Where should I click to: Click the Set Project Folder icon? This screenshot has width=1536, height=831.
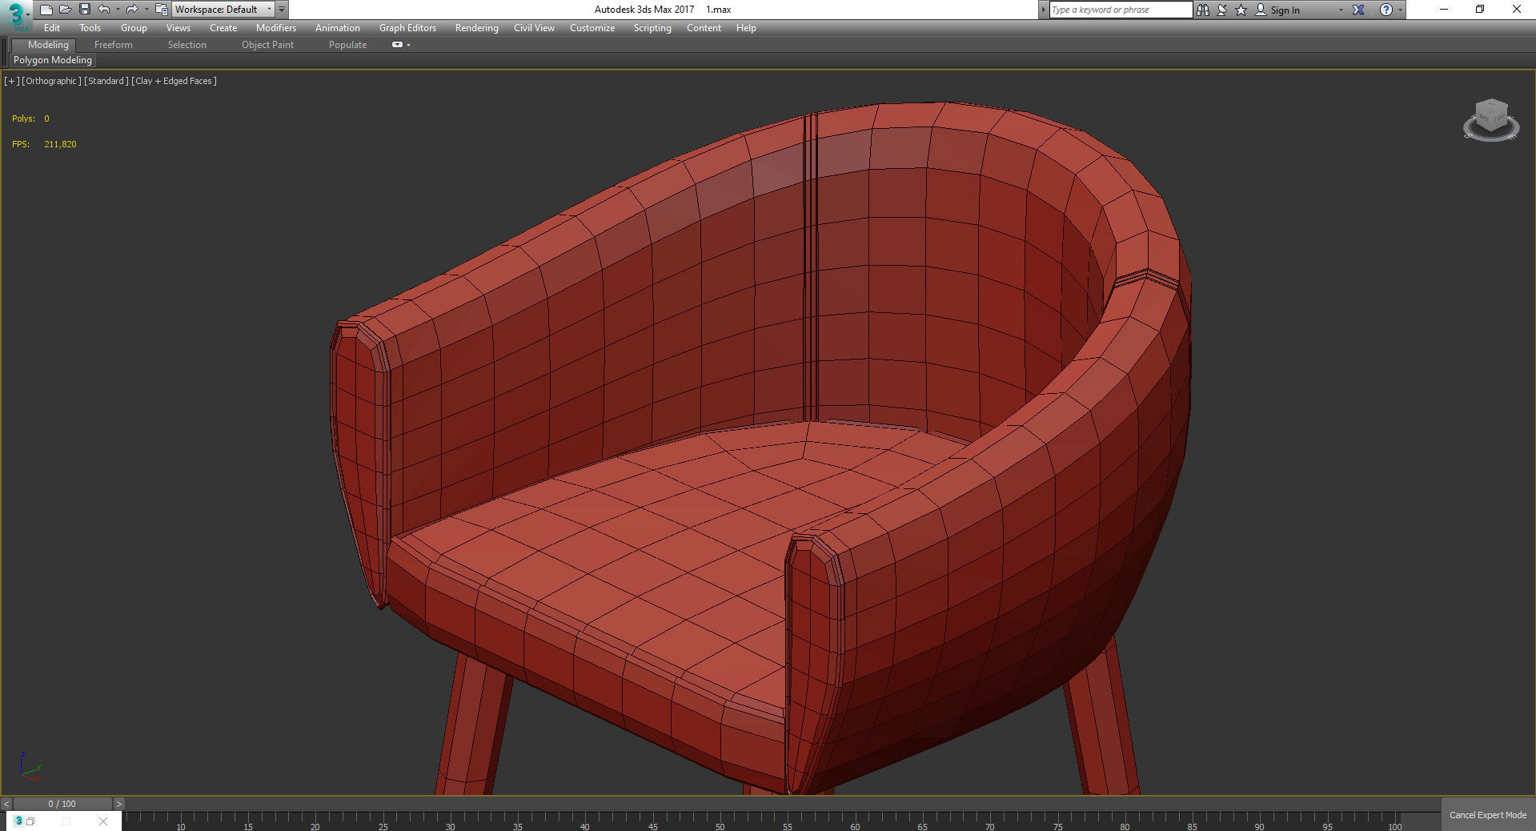coord(161,10)
